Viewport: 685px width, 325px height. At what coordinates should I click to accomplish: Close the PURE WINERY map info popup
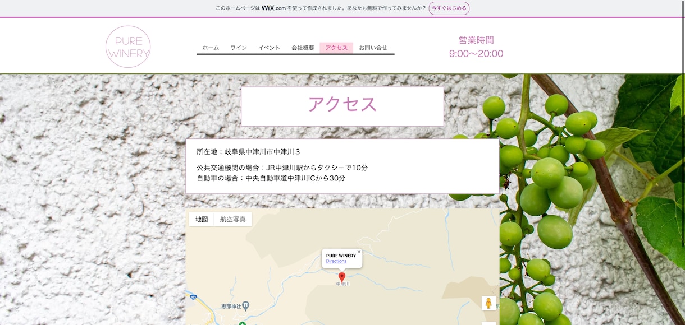pos(359,252)
